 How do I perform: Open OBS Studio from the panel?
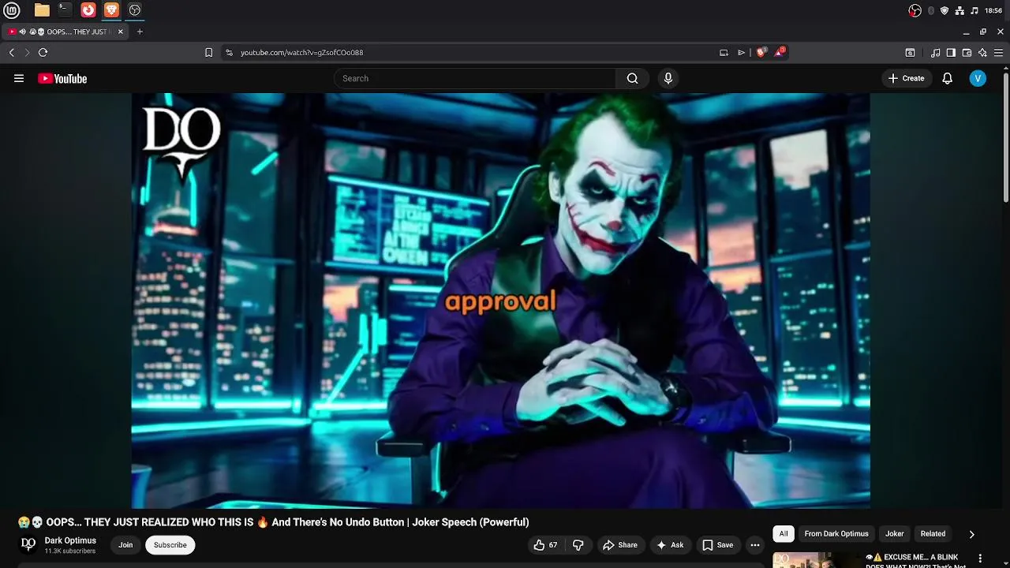click(135, 10)
